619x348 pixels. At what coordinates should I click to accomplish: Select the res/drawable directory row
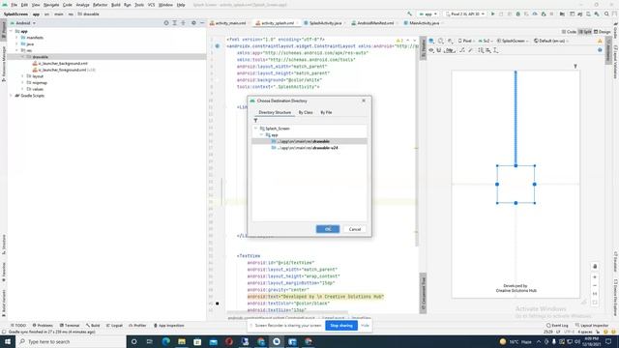(x=309, y=141)
